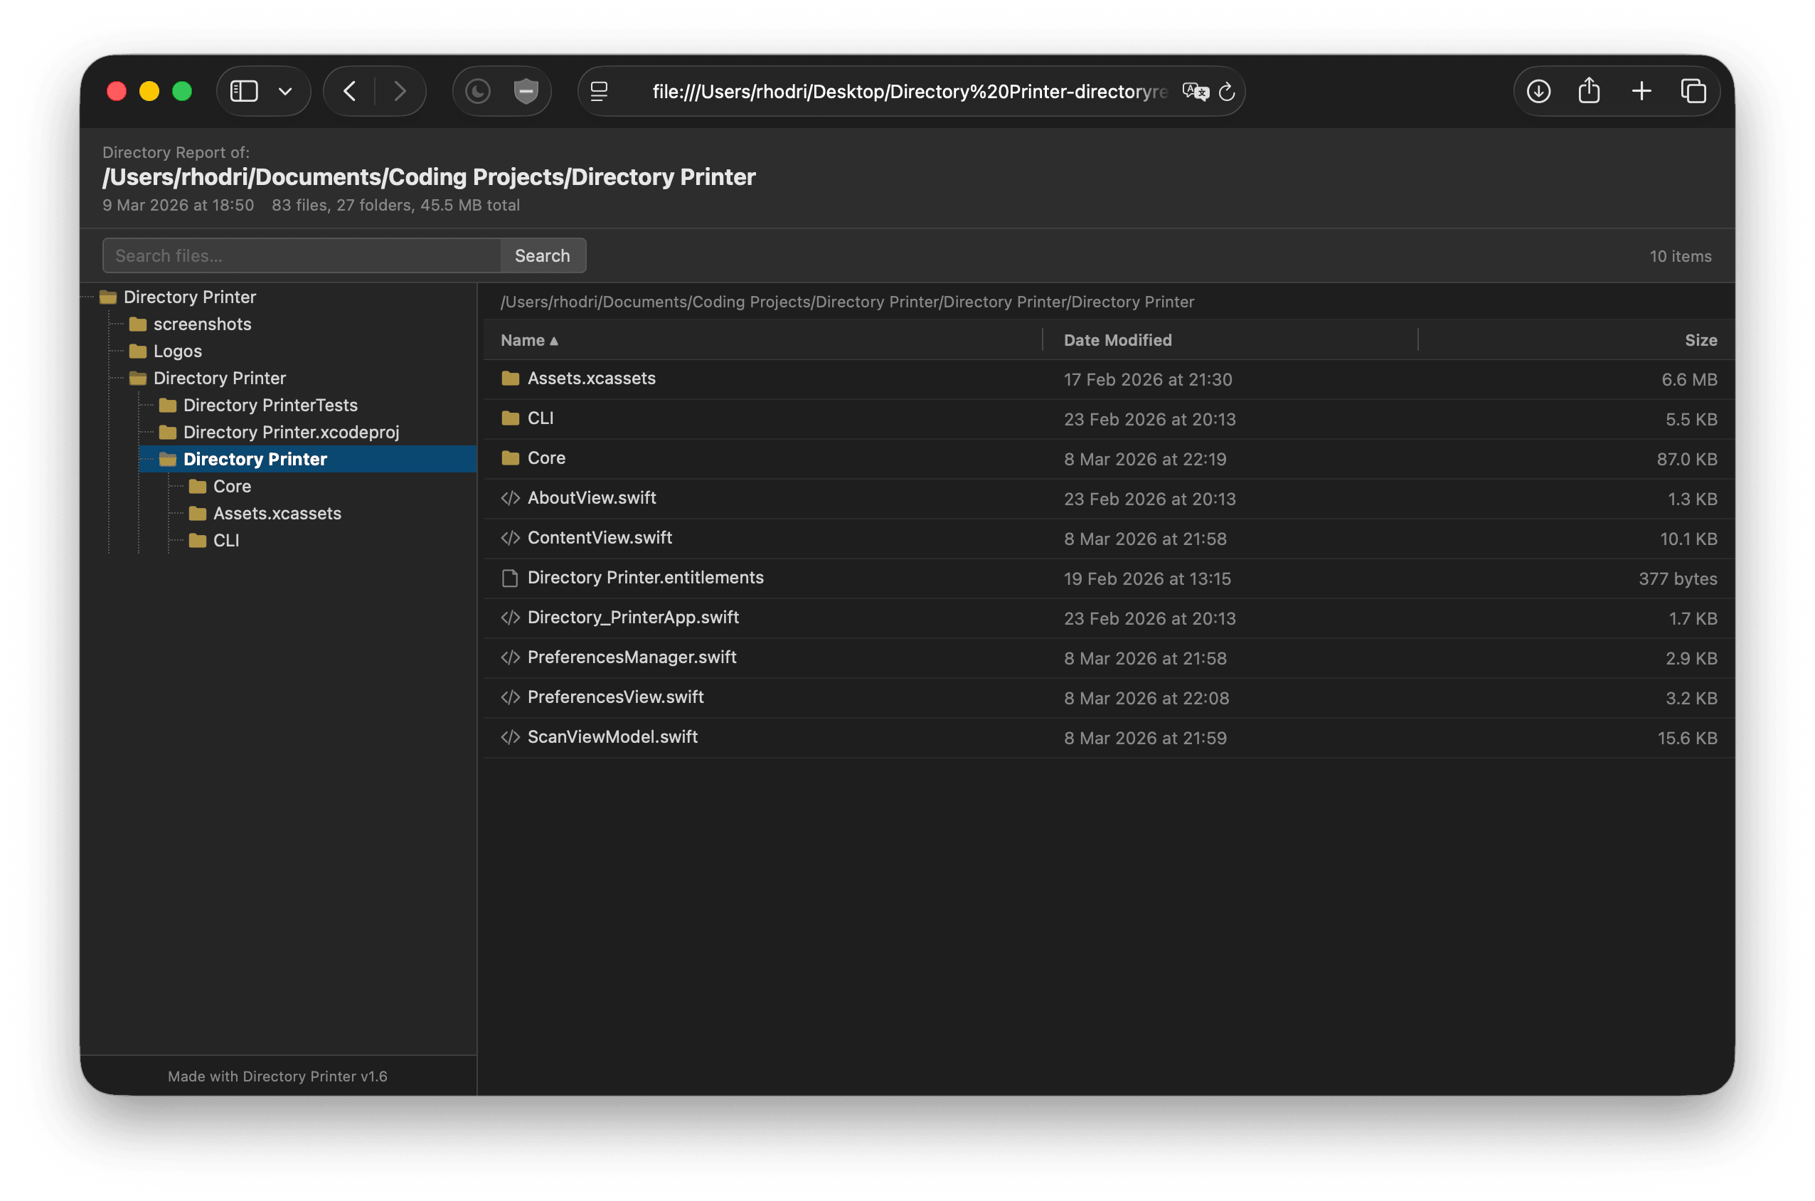Click the 377 bytes size value
Screen dimensions: 1815x1201
1677,578
